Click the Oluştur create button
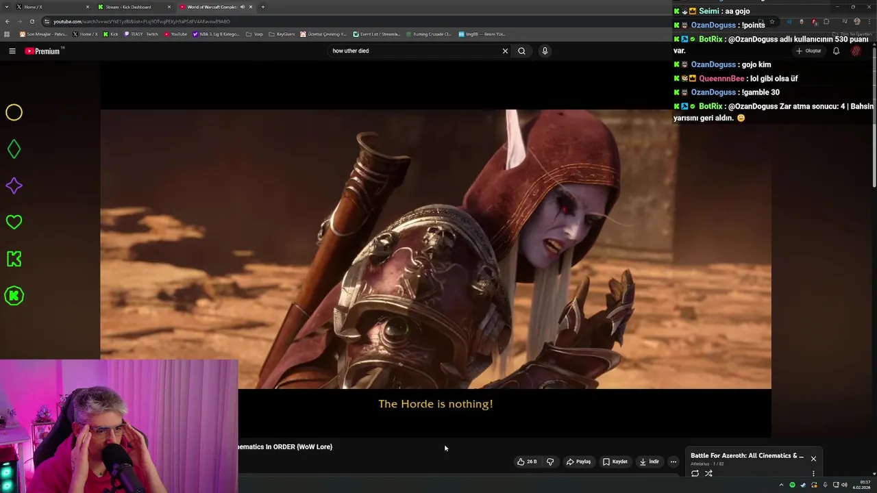The height and width of the screenshot is (493, 877). coord(808,51)
